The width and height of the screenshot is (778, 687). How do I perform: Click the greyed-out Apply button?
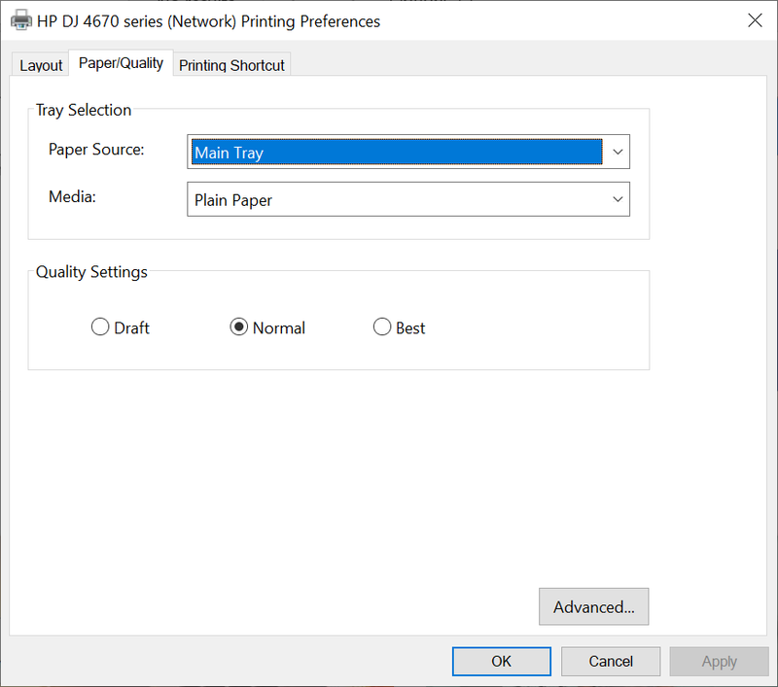(719, 662)
